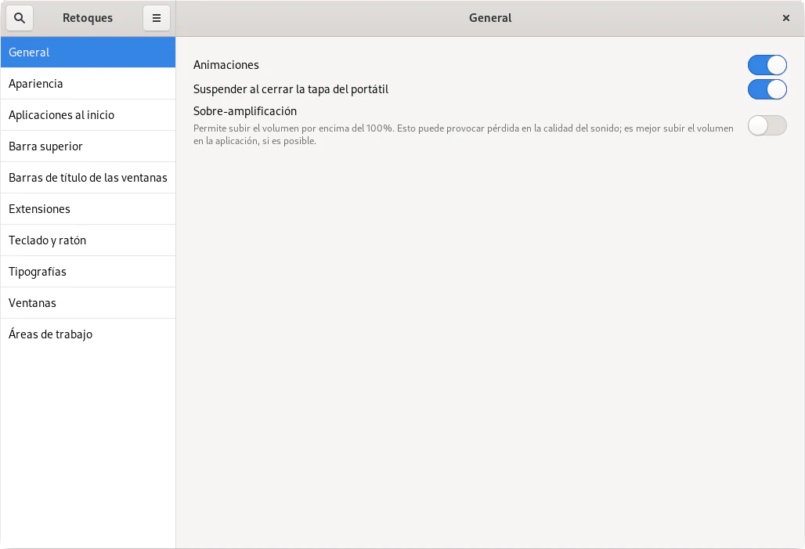Go to Aplicaciones al inicio
The image size is (805, 549).
pos(88,115)
